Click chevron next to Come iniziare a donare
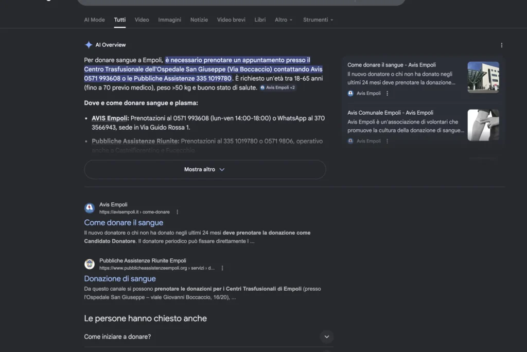Viewport: 527px width, 352px height. coord(327,337)
